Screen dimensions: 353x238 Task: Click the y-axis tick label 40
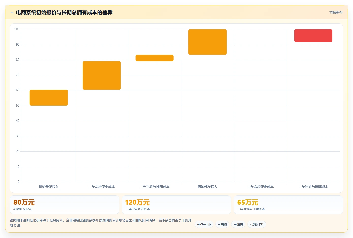click(x=18, y=121)
